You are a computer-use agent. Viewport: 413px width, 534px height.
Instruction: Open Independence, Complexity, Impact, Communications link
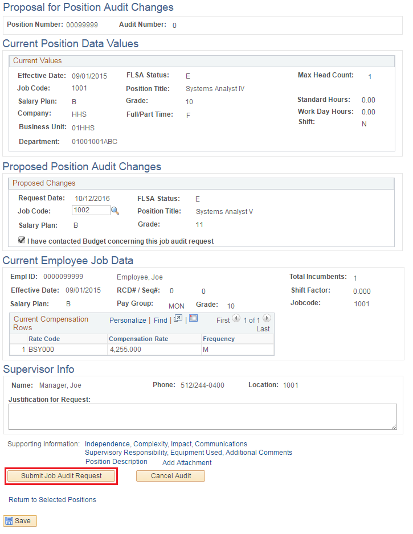click(166, 444)
